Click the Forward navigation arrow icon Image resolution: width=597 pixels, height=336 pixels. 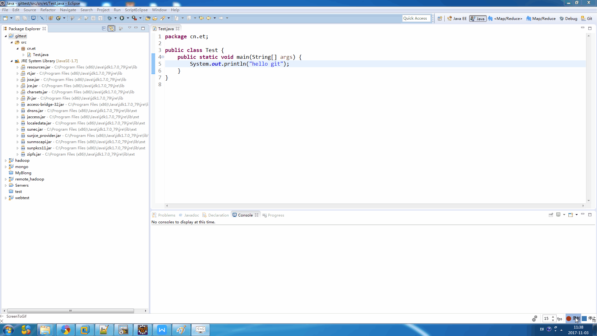click(221, 18)
